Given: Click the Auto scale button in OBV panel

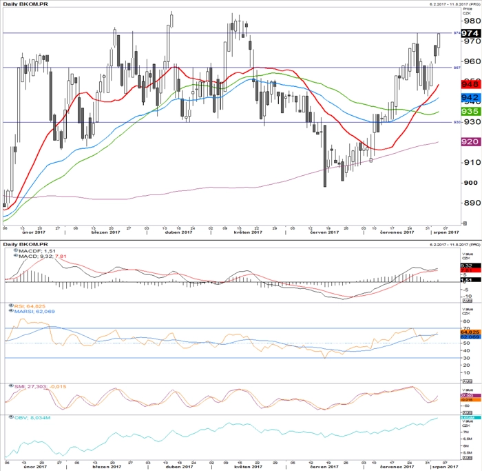Looking at the screenshot, I should click(x=467, y=458).
